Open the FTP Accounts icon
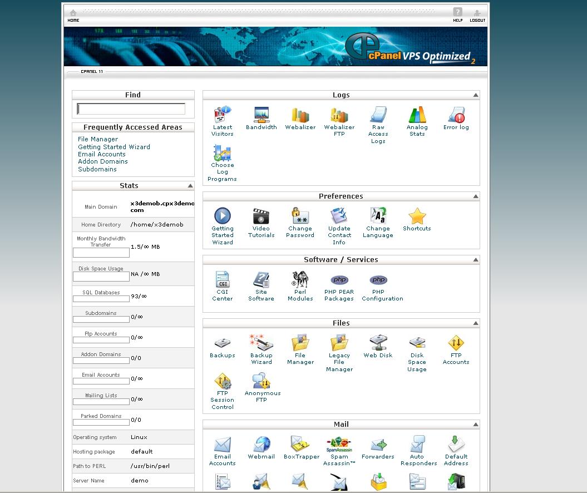This screenshot has width=587, height=493. pos(456,343)
